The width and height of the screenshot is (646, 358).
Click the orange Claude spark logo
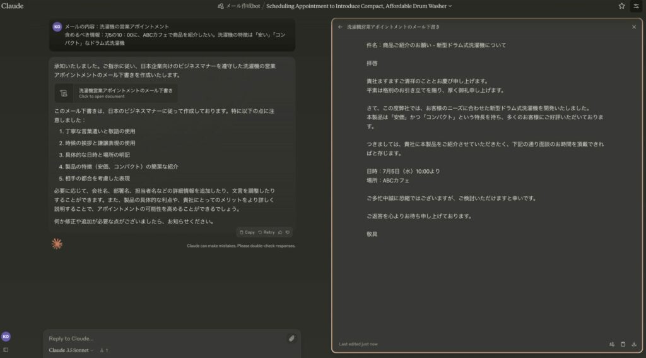coord(57,244)
